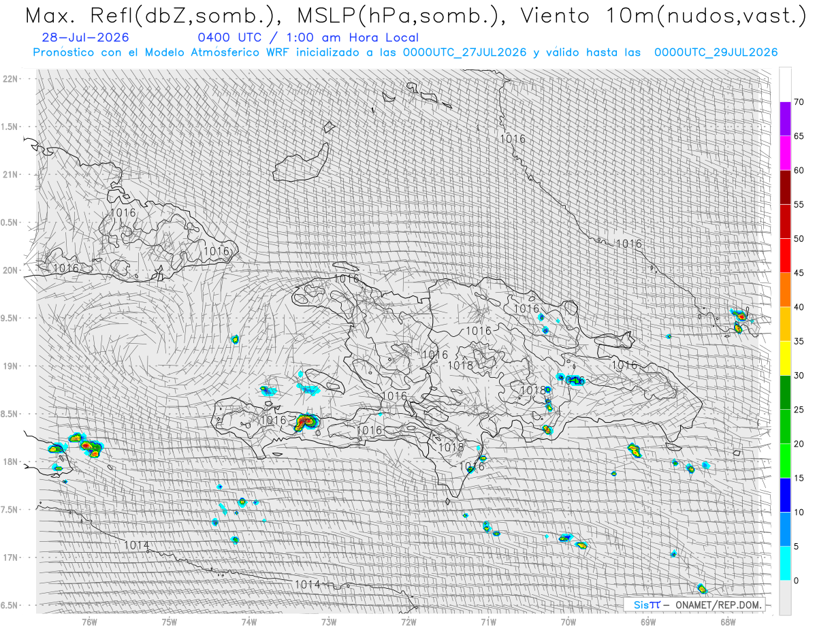Click the magenta 60-65 dBZ color segment
This screenshot has height=631, width=817.
785,153
